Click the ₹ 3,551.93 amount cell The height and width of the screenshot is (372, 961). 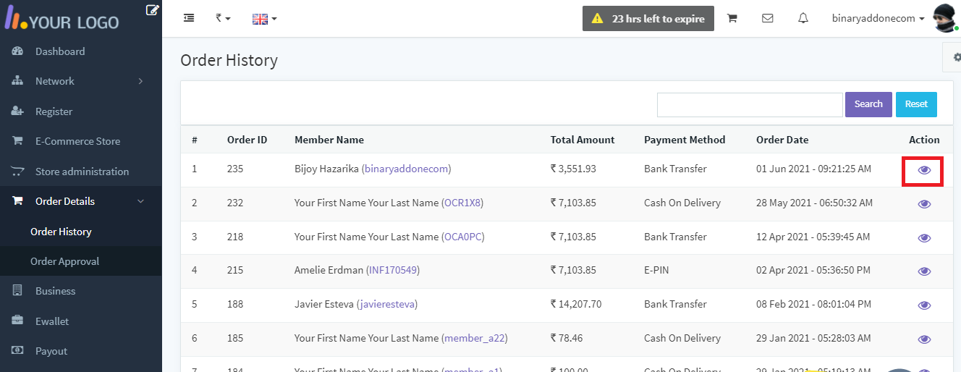tap(573, 169)
